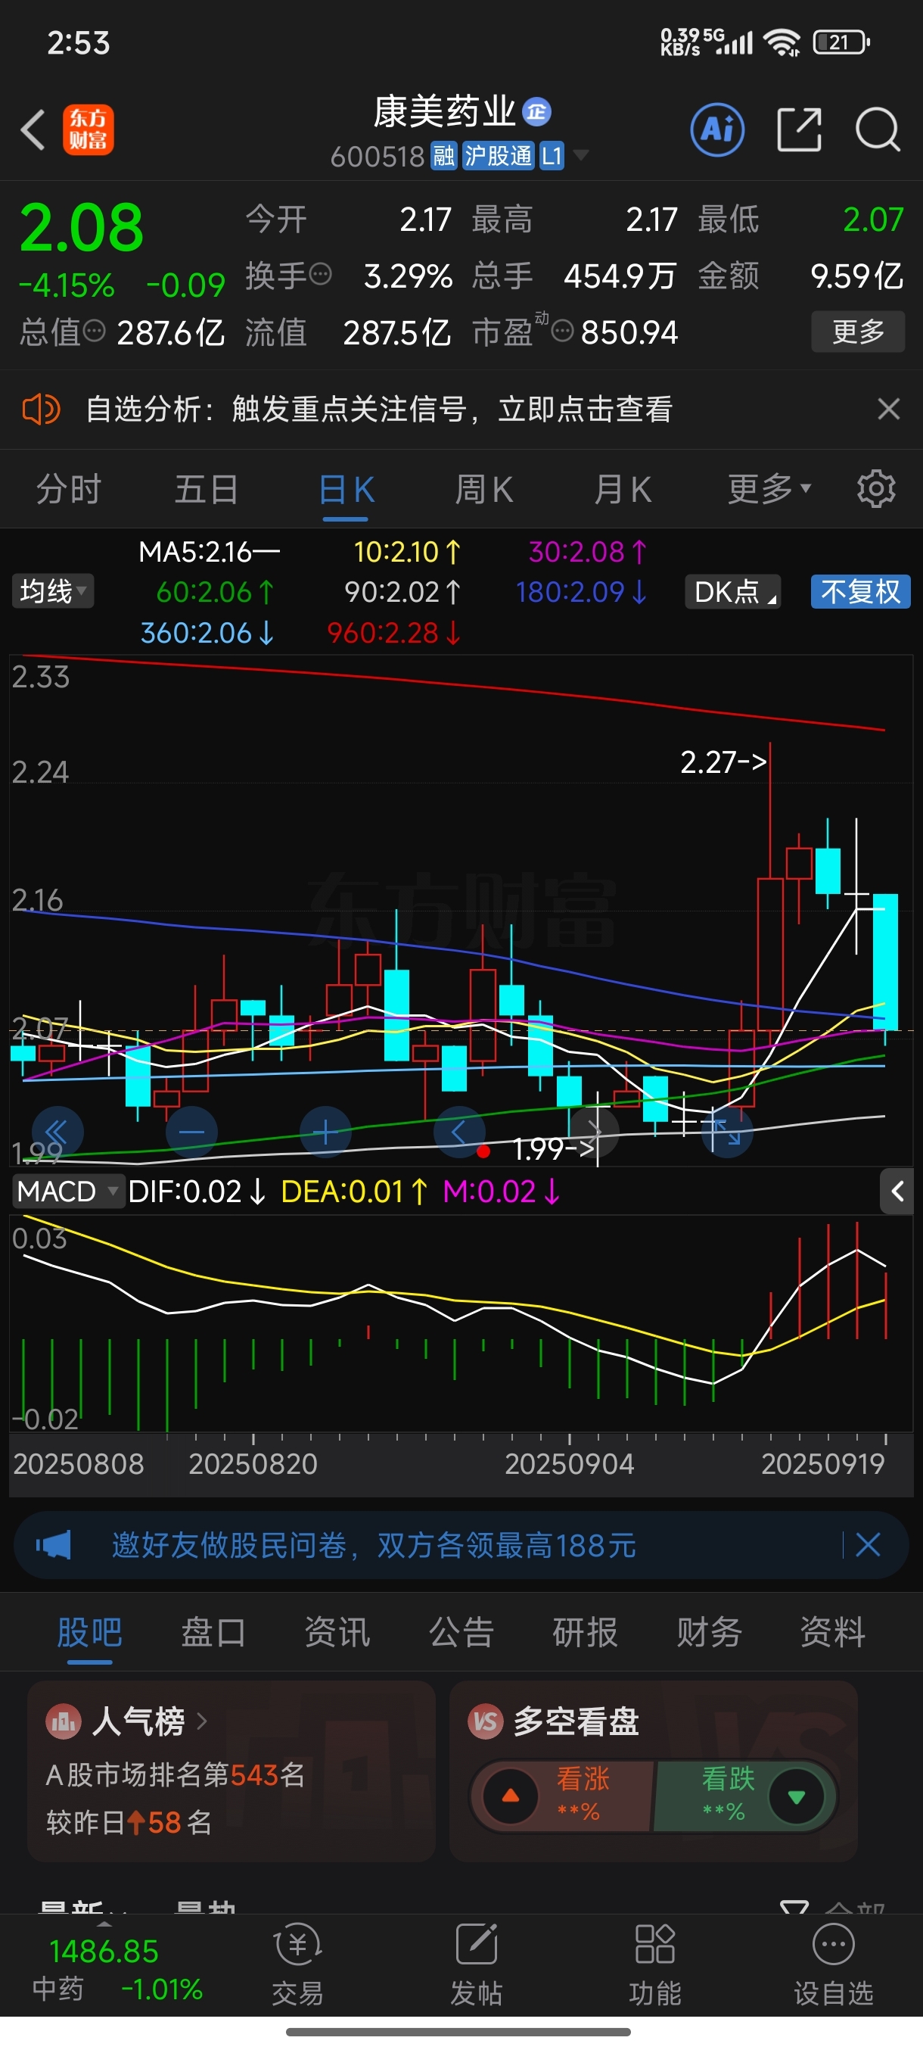
Task: Close the 股民问卷 promotion banner
Action: 867,1544
